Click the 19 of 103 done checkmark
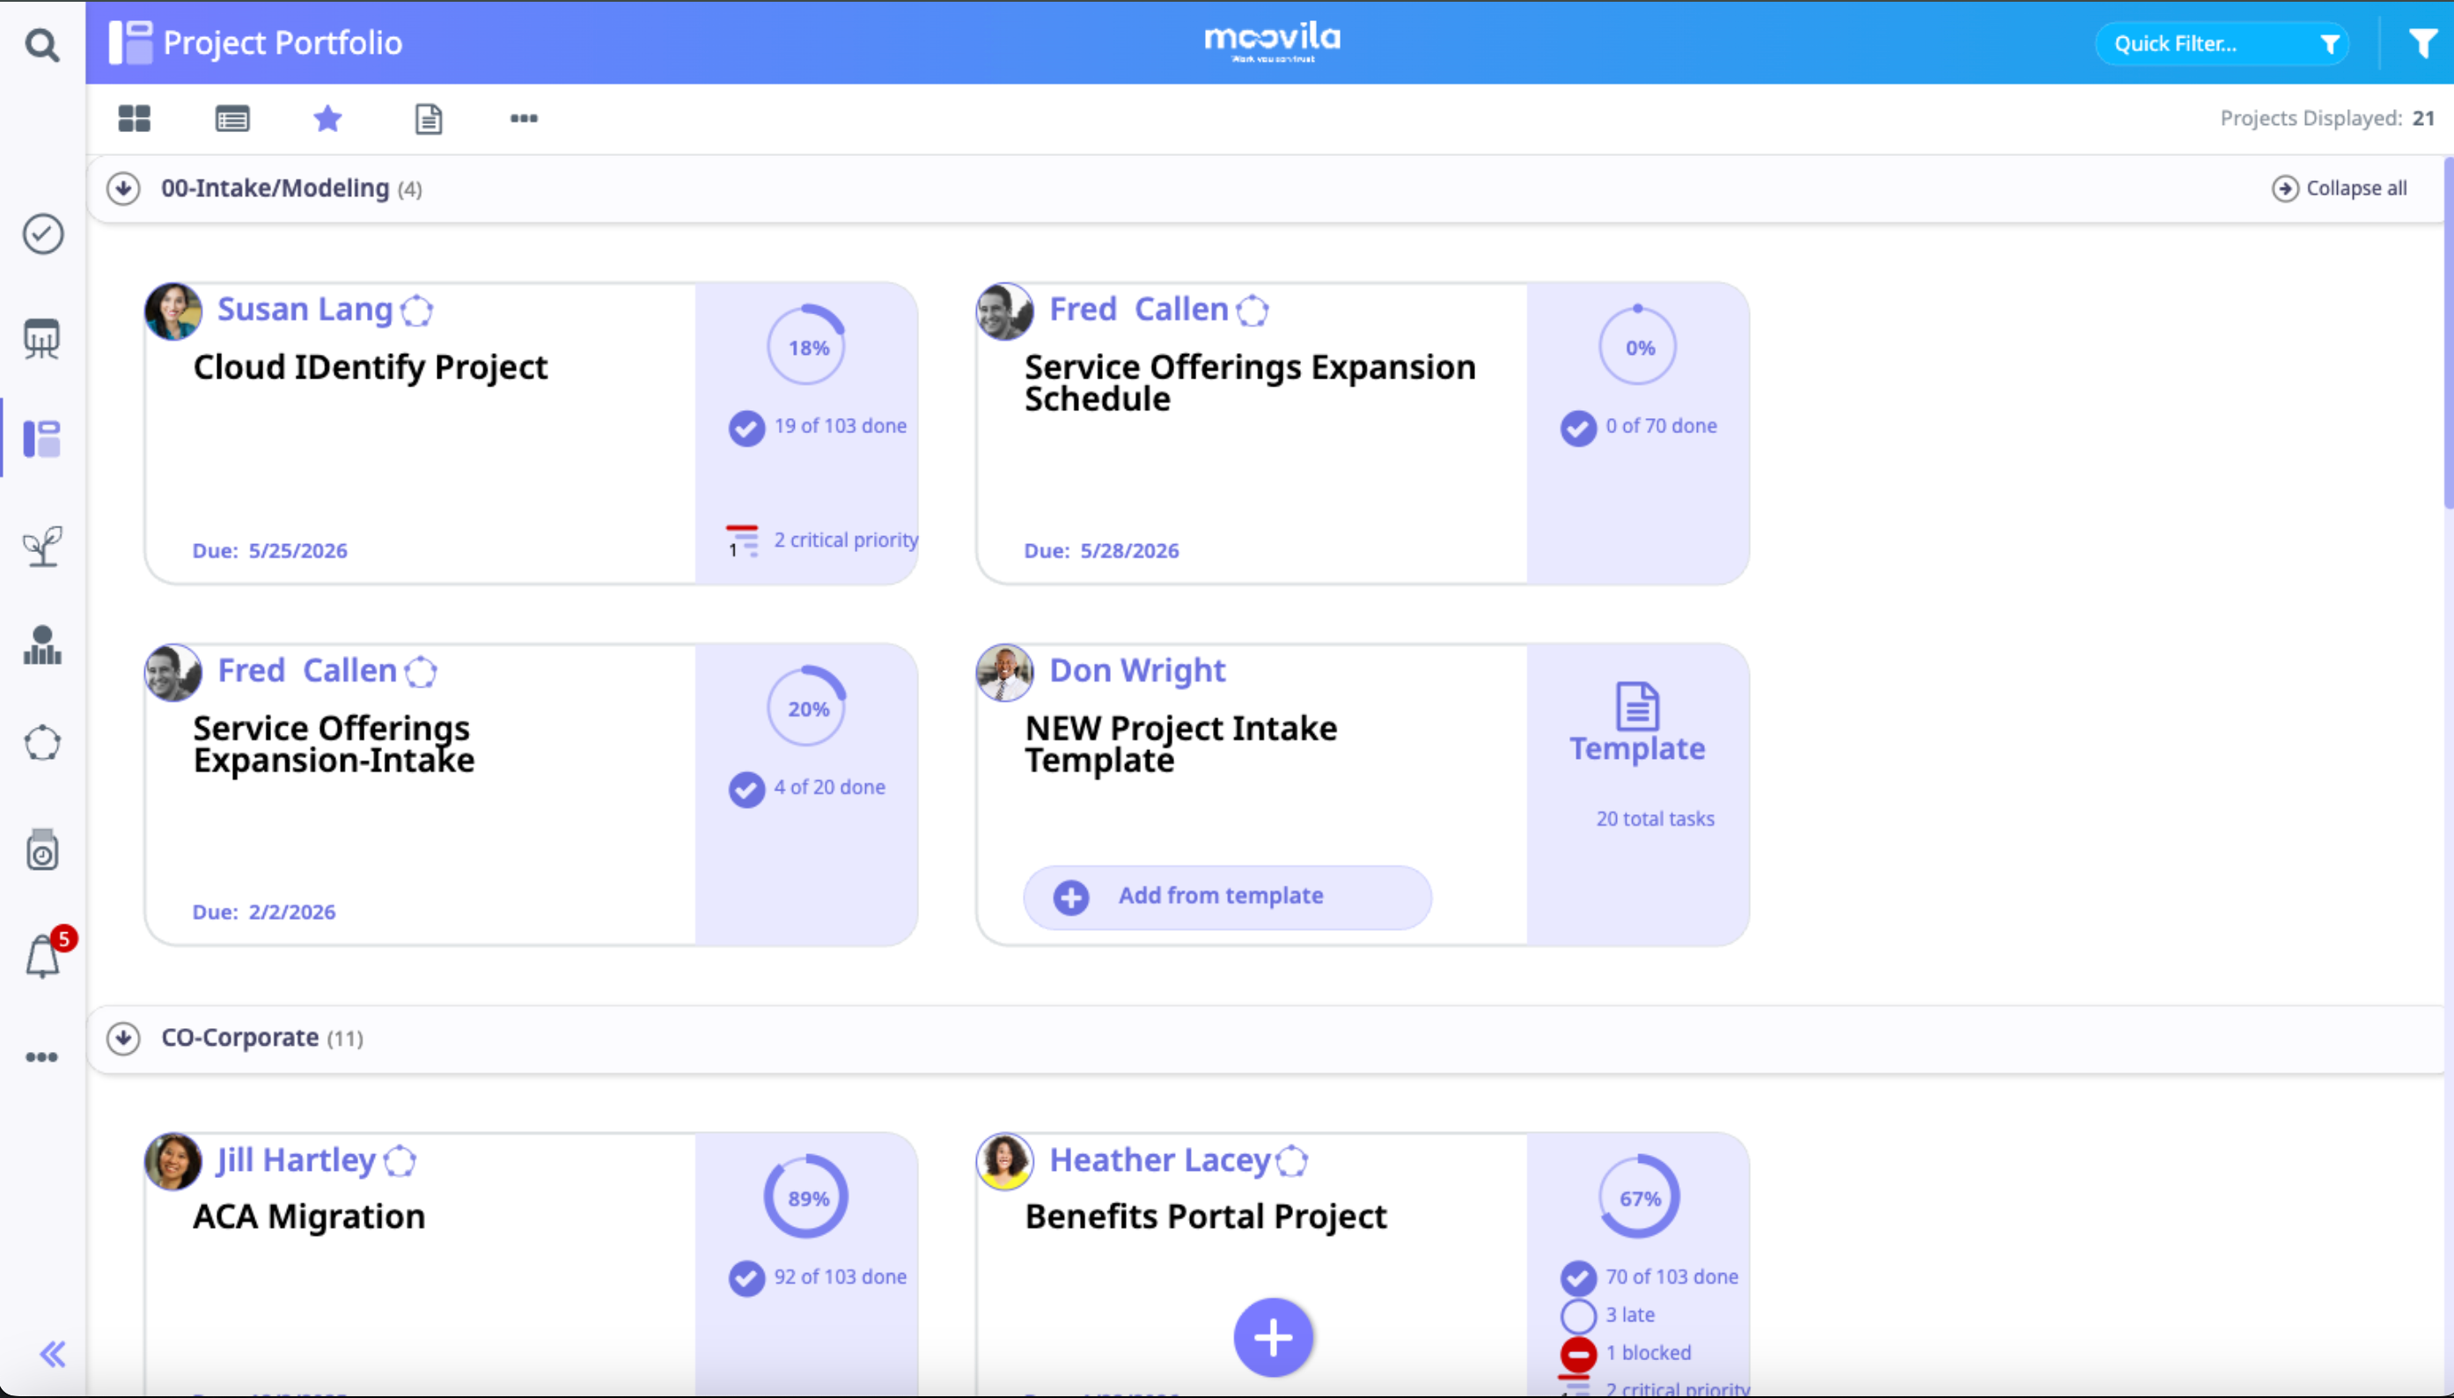 pos(746,427)
